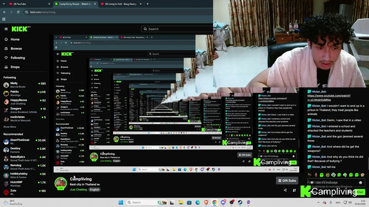Click Camp1iving streamer avatar with LIVE badge
Image resolution: width=369 pixels, height=207 pixels.
point(61,184)
